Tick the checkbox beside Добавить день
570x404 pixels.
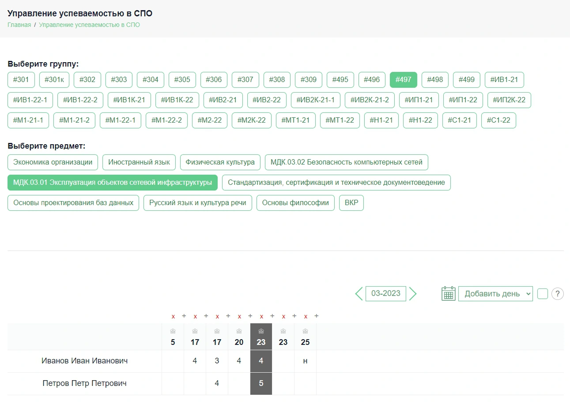[543, 294]
